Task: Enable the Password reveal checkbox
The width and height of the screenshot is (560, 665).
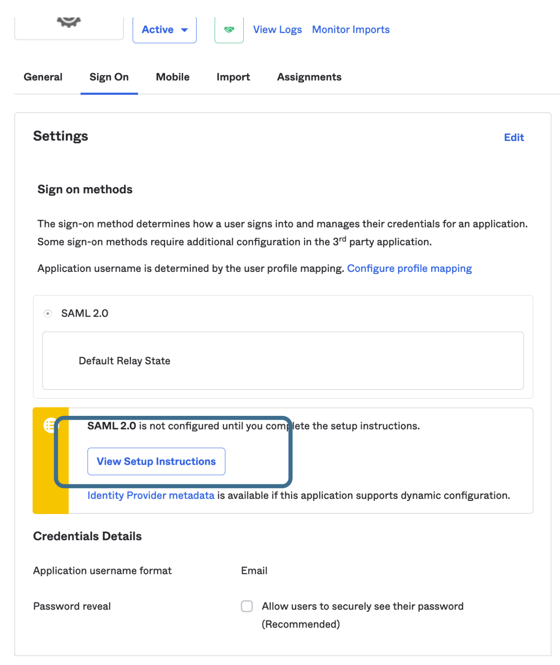Action: pyautogui.click(x=247, y=606)
